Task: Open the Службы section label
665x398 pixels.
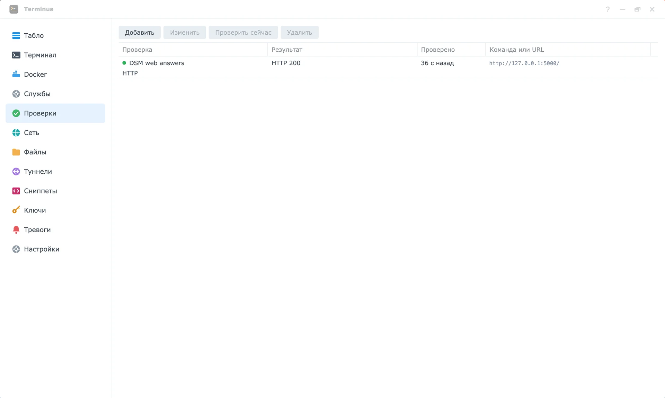Action: pyautogui.click(x=37, y=94)
